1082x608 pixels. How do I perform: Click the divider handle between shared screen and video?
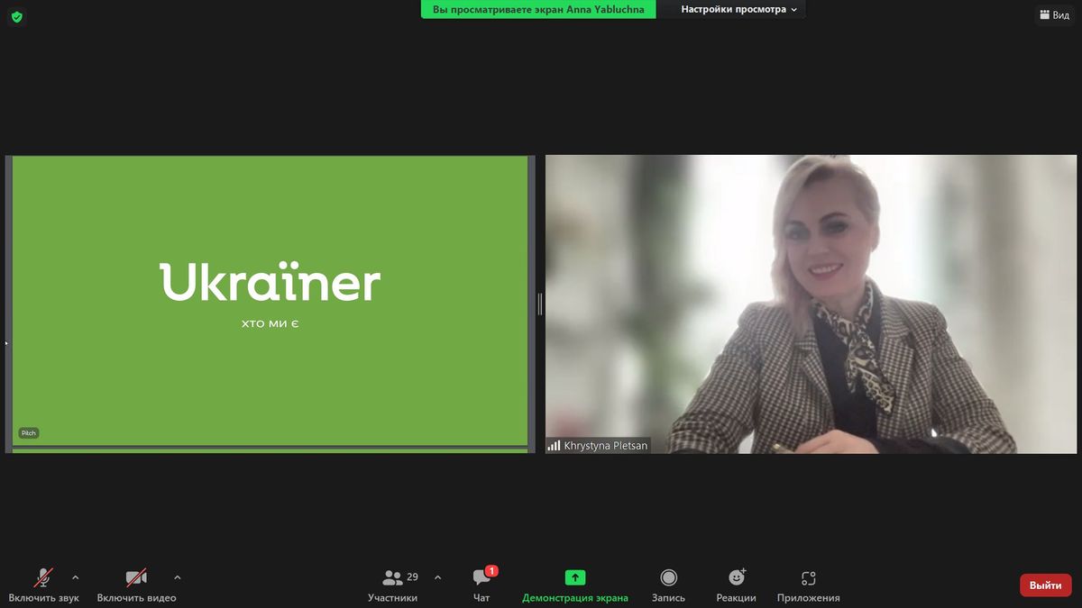(x=540, y=304)
